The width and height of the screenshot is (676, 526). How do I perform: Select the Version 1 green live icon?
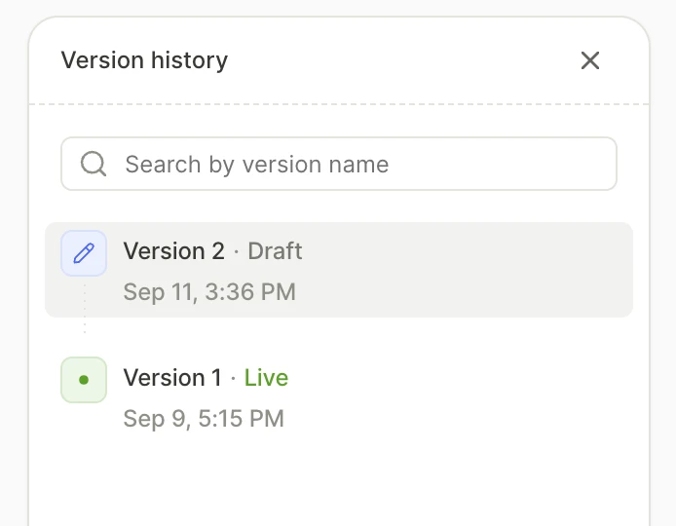84,380
